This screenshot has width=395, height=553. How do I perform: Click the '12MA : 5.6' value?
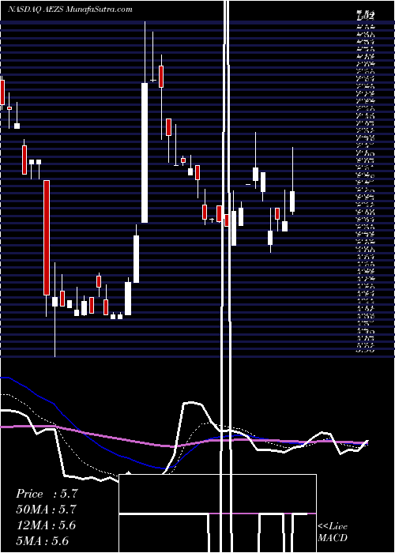coord(46,525)
